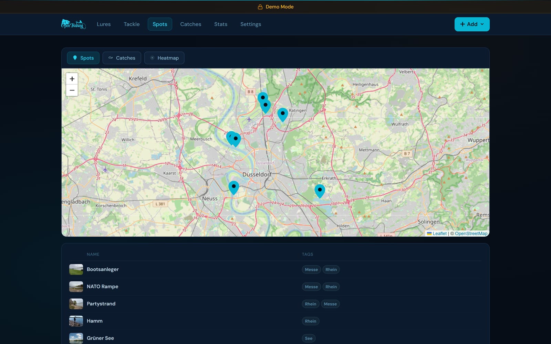Click the Rhein tag on Partystrand row
Viewport: 551px width, 344px height.
click(x=310, y=304)
